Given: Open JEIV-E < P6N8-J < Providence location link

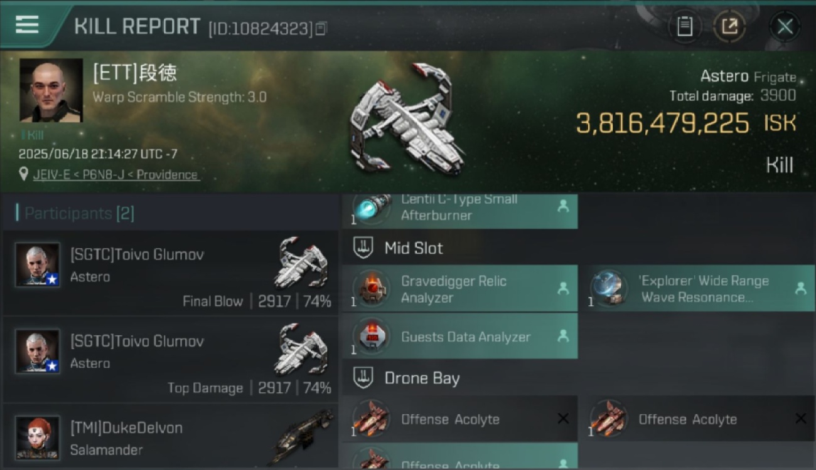Looking at the screenshot, I should 116,175.
